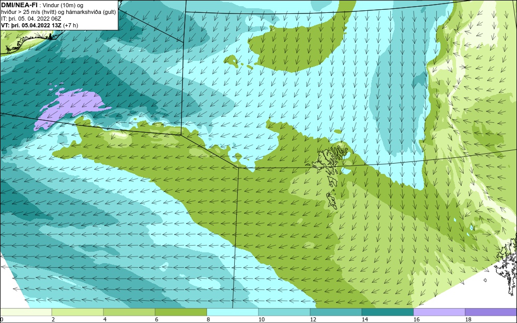This screenshot has height=323, width=517.
Task: Click the 'DMI/NEA-FI' title text
Action: pos(19,5)
